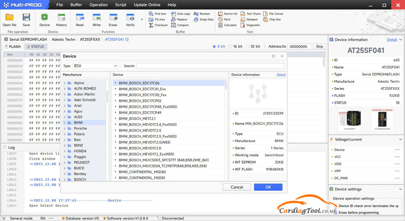Image resolution: width=405 pixels, height=221 pixels.
Task: Launch the Notepad tool
Action: pyautogui.click(x=249, y=19)
